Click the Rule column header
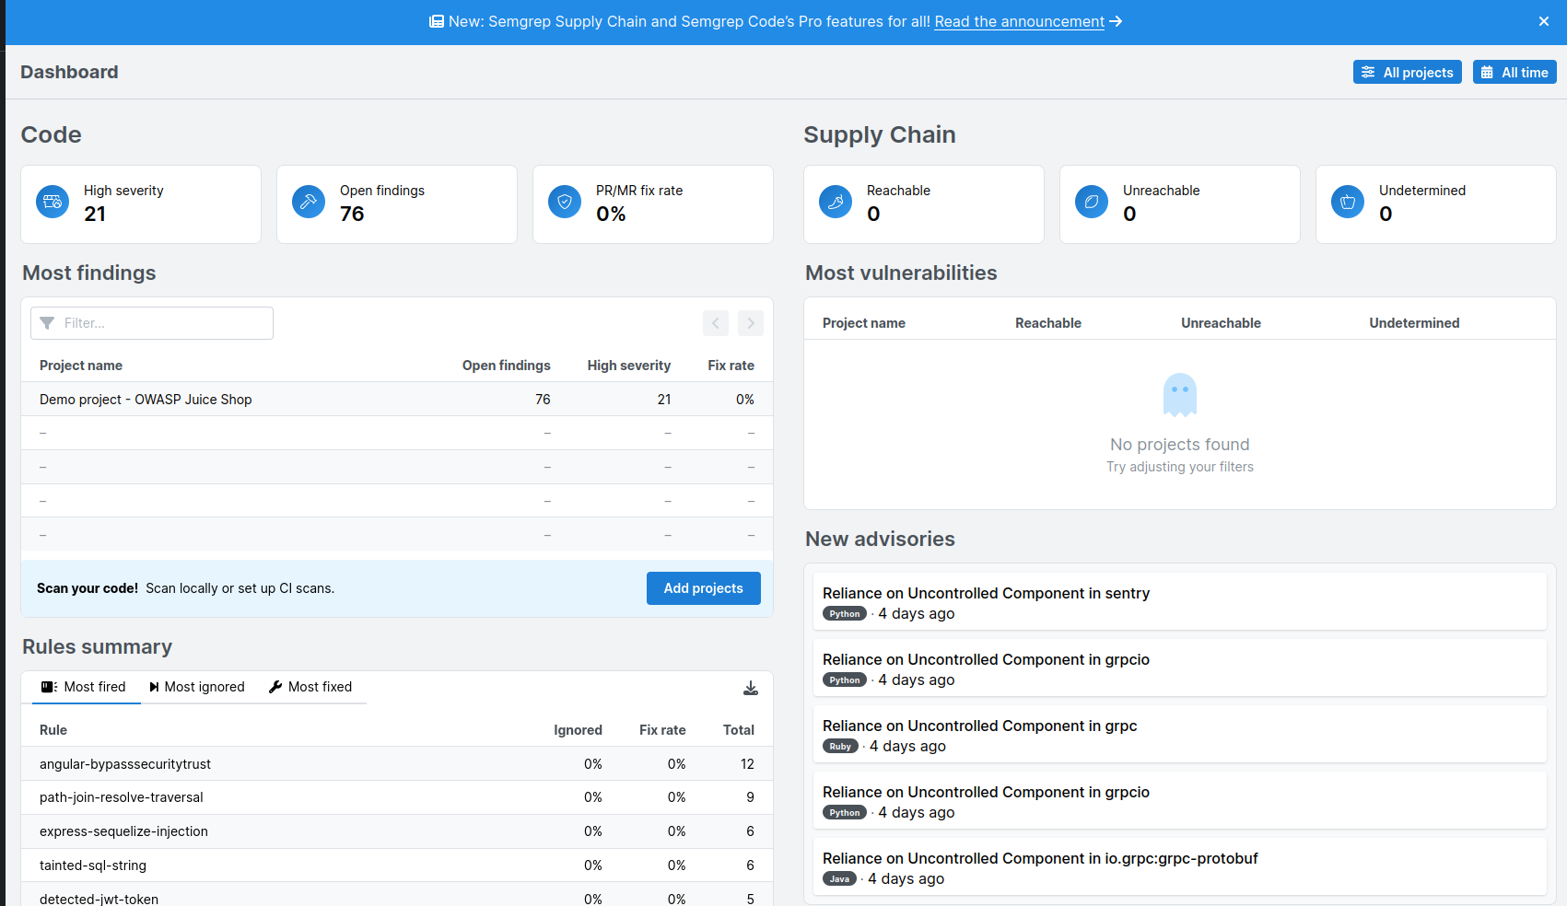This screenshot has width=1567, height=906. tap(53, 730)
